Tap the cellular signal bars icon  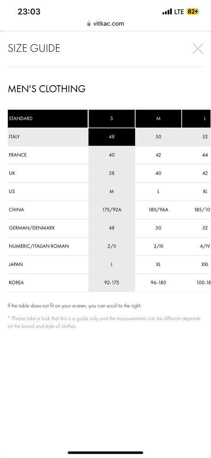click(167, 11)
